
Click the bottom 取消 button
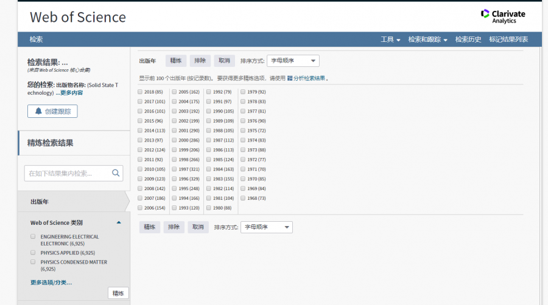click(197, 227)
